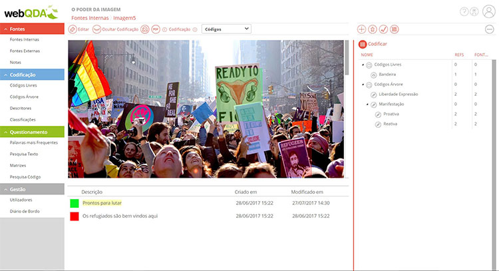Click the PDF export icon
Viewport: 499px width, 271px height.
click(x=155, y=29)
